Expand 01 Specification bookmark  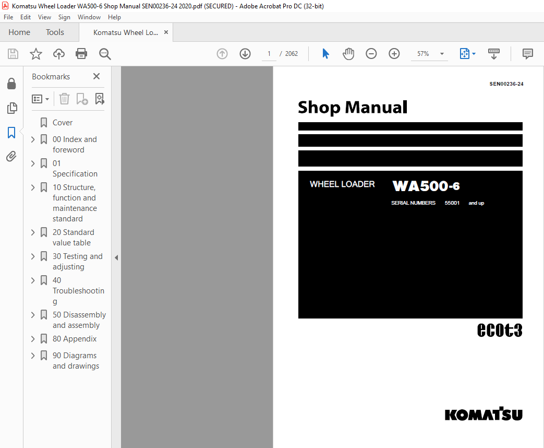(33, 163)
